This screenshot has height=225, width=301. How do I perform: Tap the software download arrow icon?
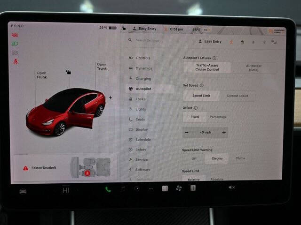[x=231, y=42]
